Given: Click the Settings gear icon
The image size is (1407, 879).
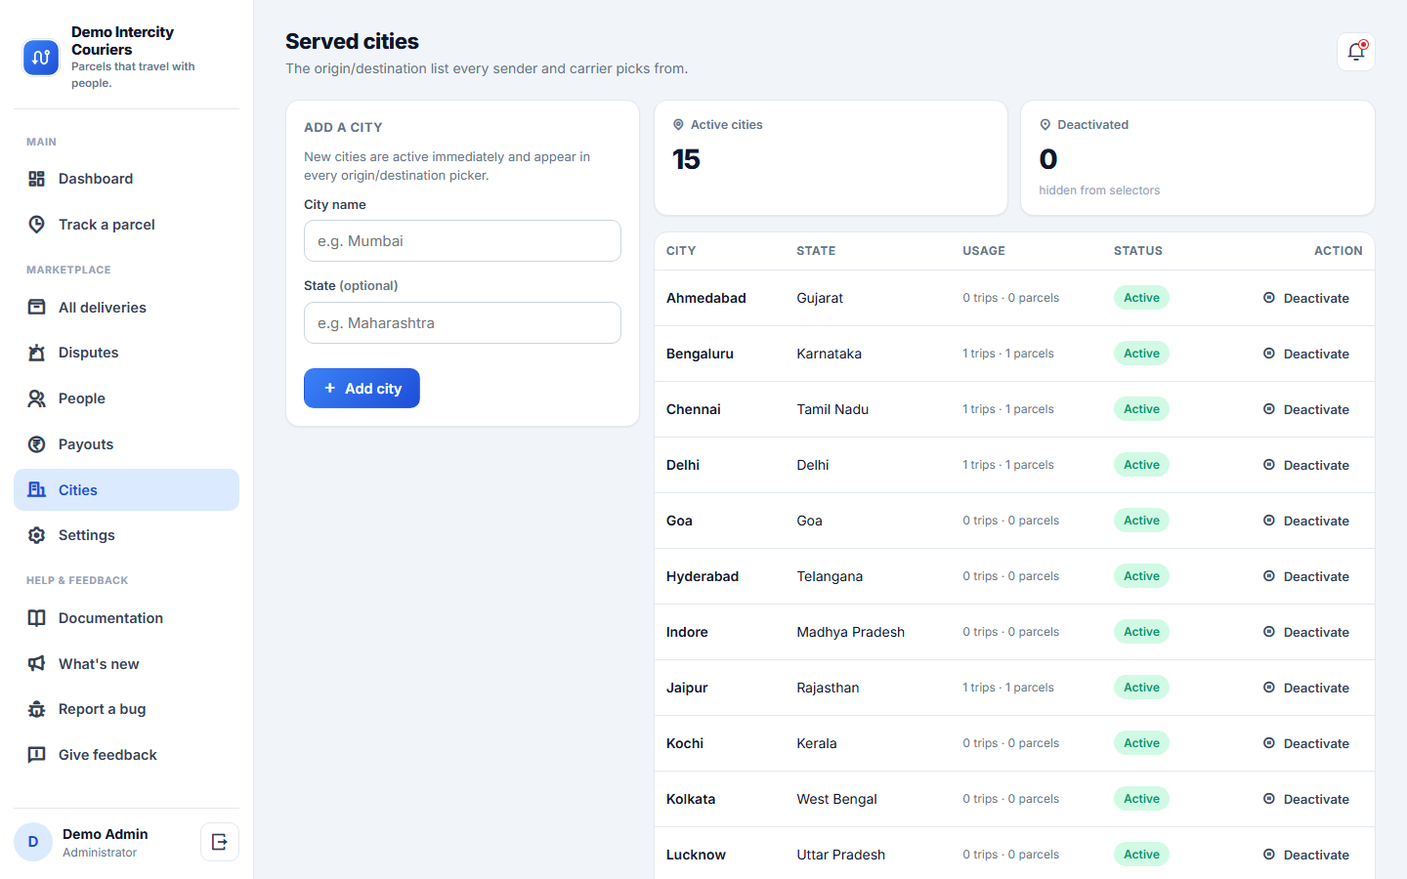Looking at the screenshot, I should click(37, 535).
